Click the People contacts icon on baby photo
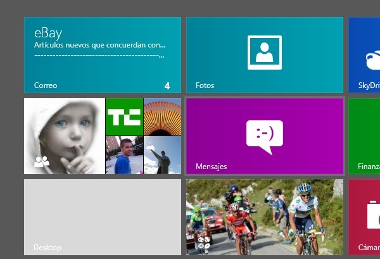380x259 pixels. [x=42, y=162]
